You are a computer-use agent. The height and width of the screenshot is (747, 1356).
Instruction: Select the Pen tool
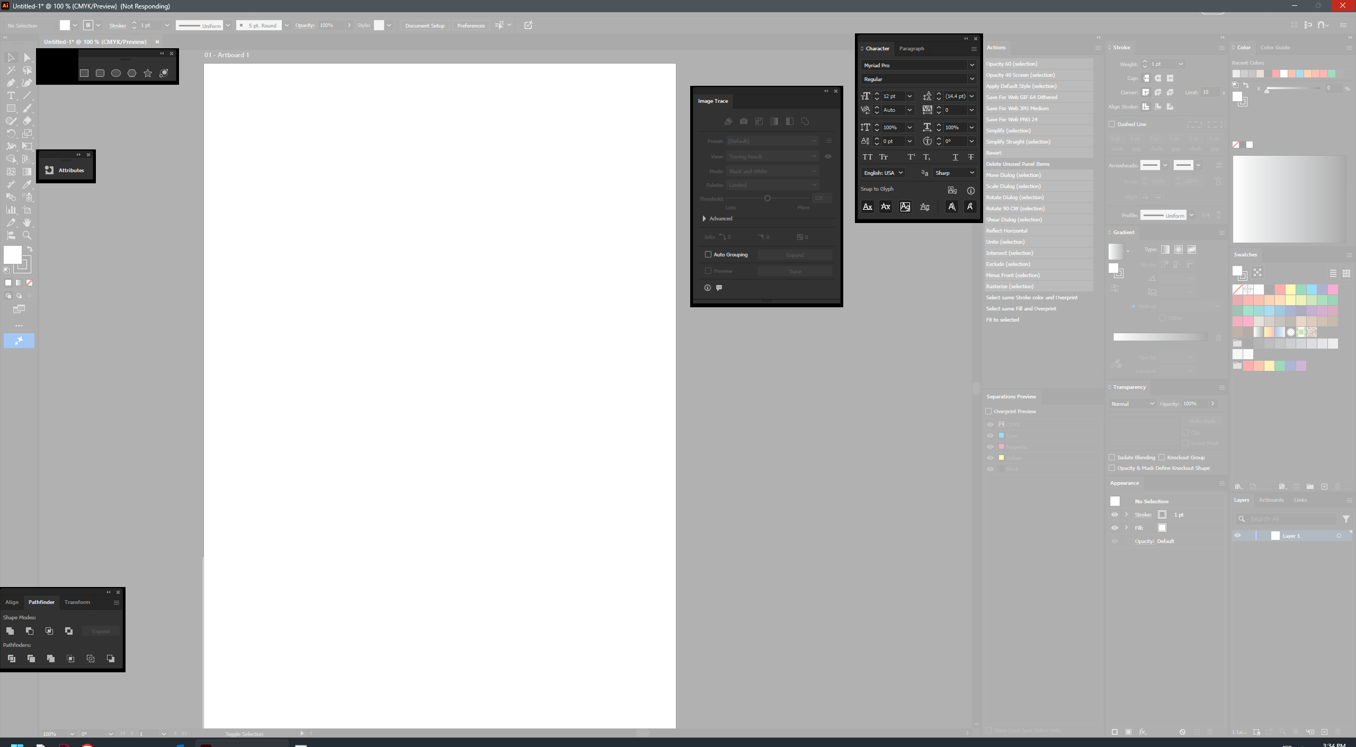11,83
